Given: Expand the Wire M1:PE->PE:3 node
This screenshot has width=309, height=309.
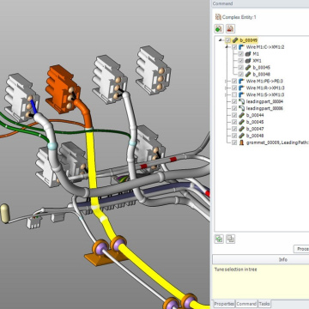Looking at the screenshot, I should click(x=227, y=82).
